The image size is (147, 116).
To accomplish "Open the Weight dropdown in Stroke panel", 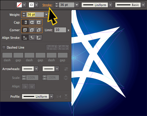I will (x=46, y=15).
